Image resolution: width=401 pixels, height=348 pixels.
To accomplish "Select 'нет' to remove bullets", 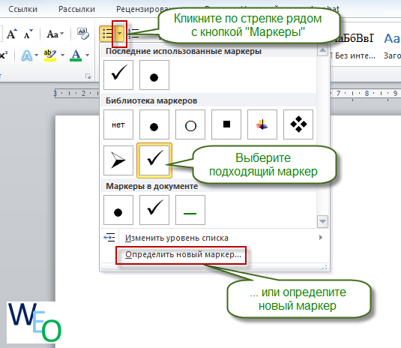I will 118,124.
